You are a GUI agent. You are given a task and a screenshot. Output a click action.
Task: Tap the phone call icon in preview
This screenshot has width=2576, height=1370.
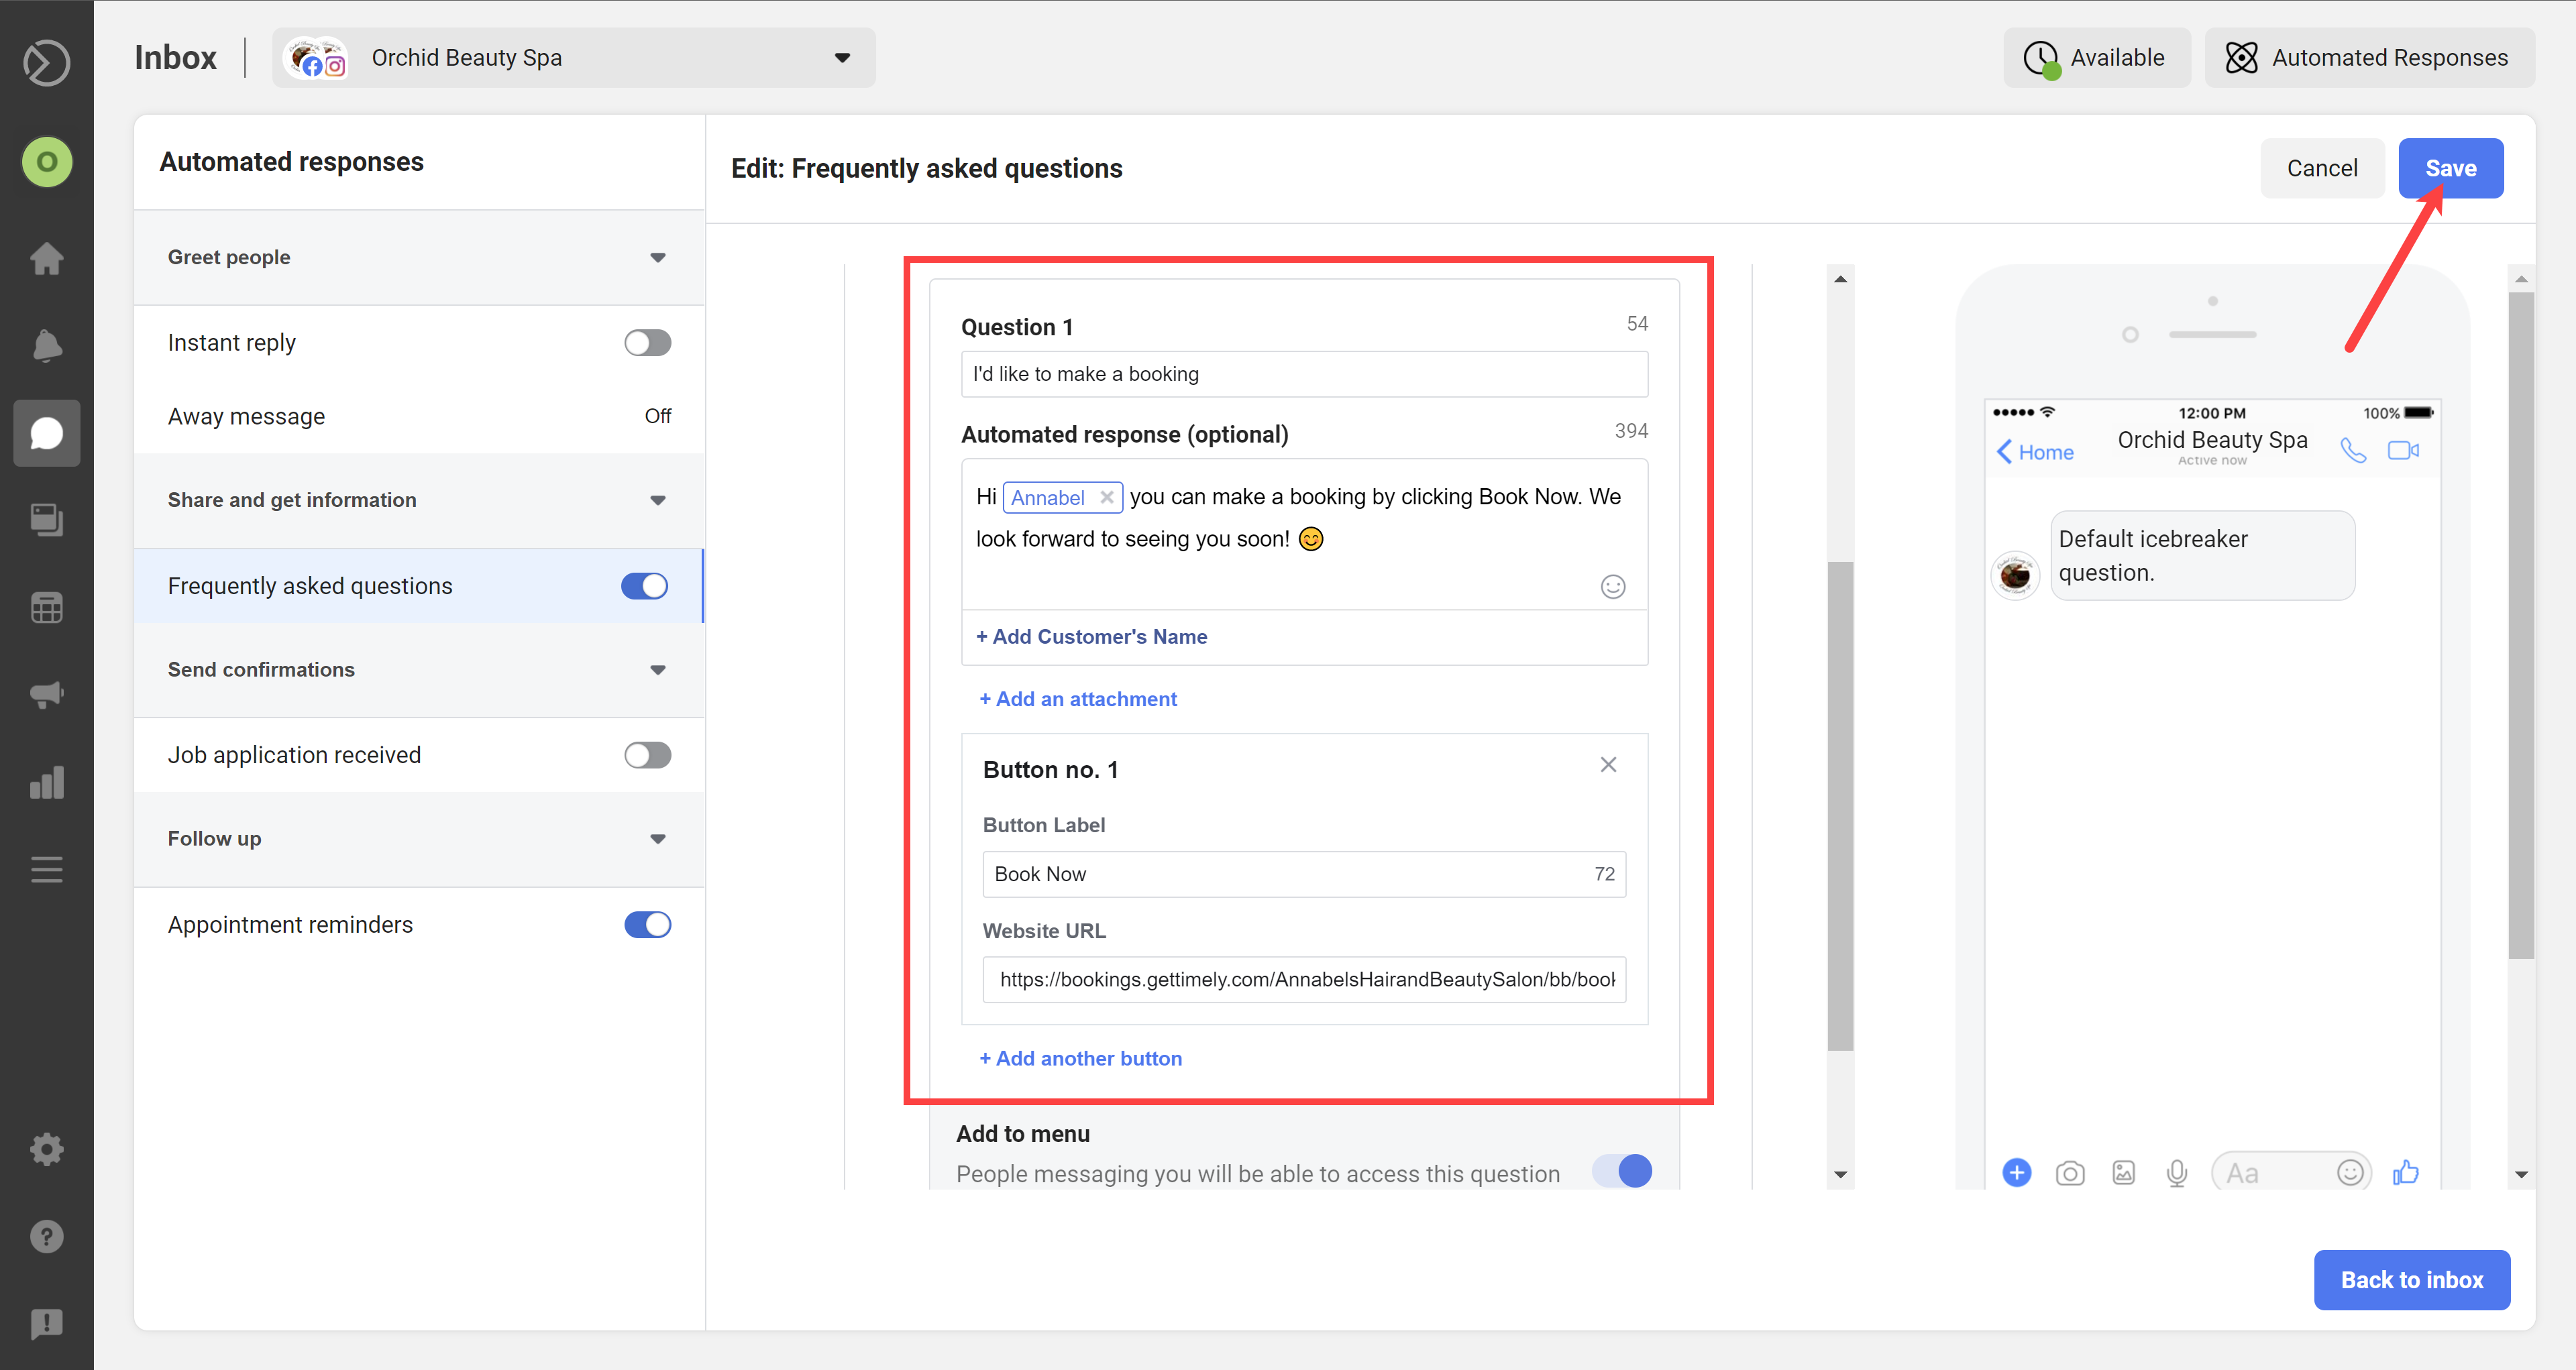(x=2353, y=451)
